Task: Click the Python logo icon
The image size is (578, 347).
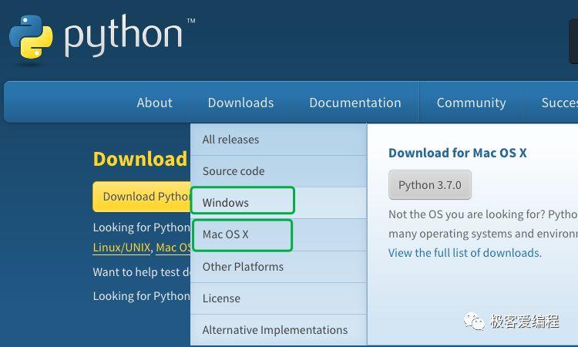Action: coord(31,37)
